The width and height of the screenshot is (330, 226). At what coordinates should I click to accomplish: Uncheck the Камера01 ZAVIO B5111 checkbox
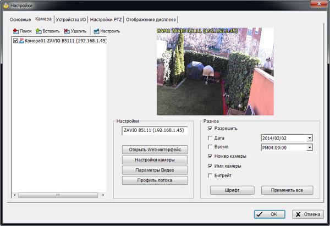[15, 41]
